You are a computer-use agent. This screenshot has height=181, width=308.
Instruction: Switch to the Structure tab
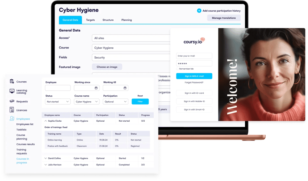tap(108, 20)
